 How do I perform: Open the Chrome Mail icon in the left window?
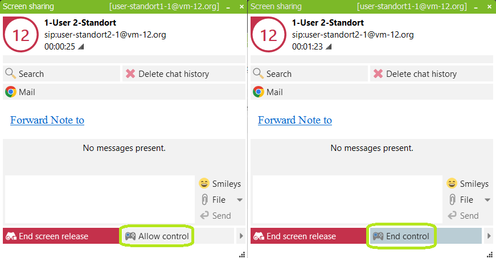pyautogui.click(x=11, y=92)
